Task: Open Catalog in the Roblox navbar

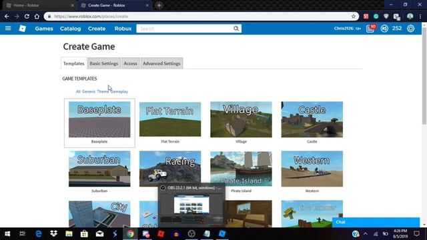Action: (70, 28)
